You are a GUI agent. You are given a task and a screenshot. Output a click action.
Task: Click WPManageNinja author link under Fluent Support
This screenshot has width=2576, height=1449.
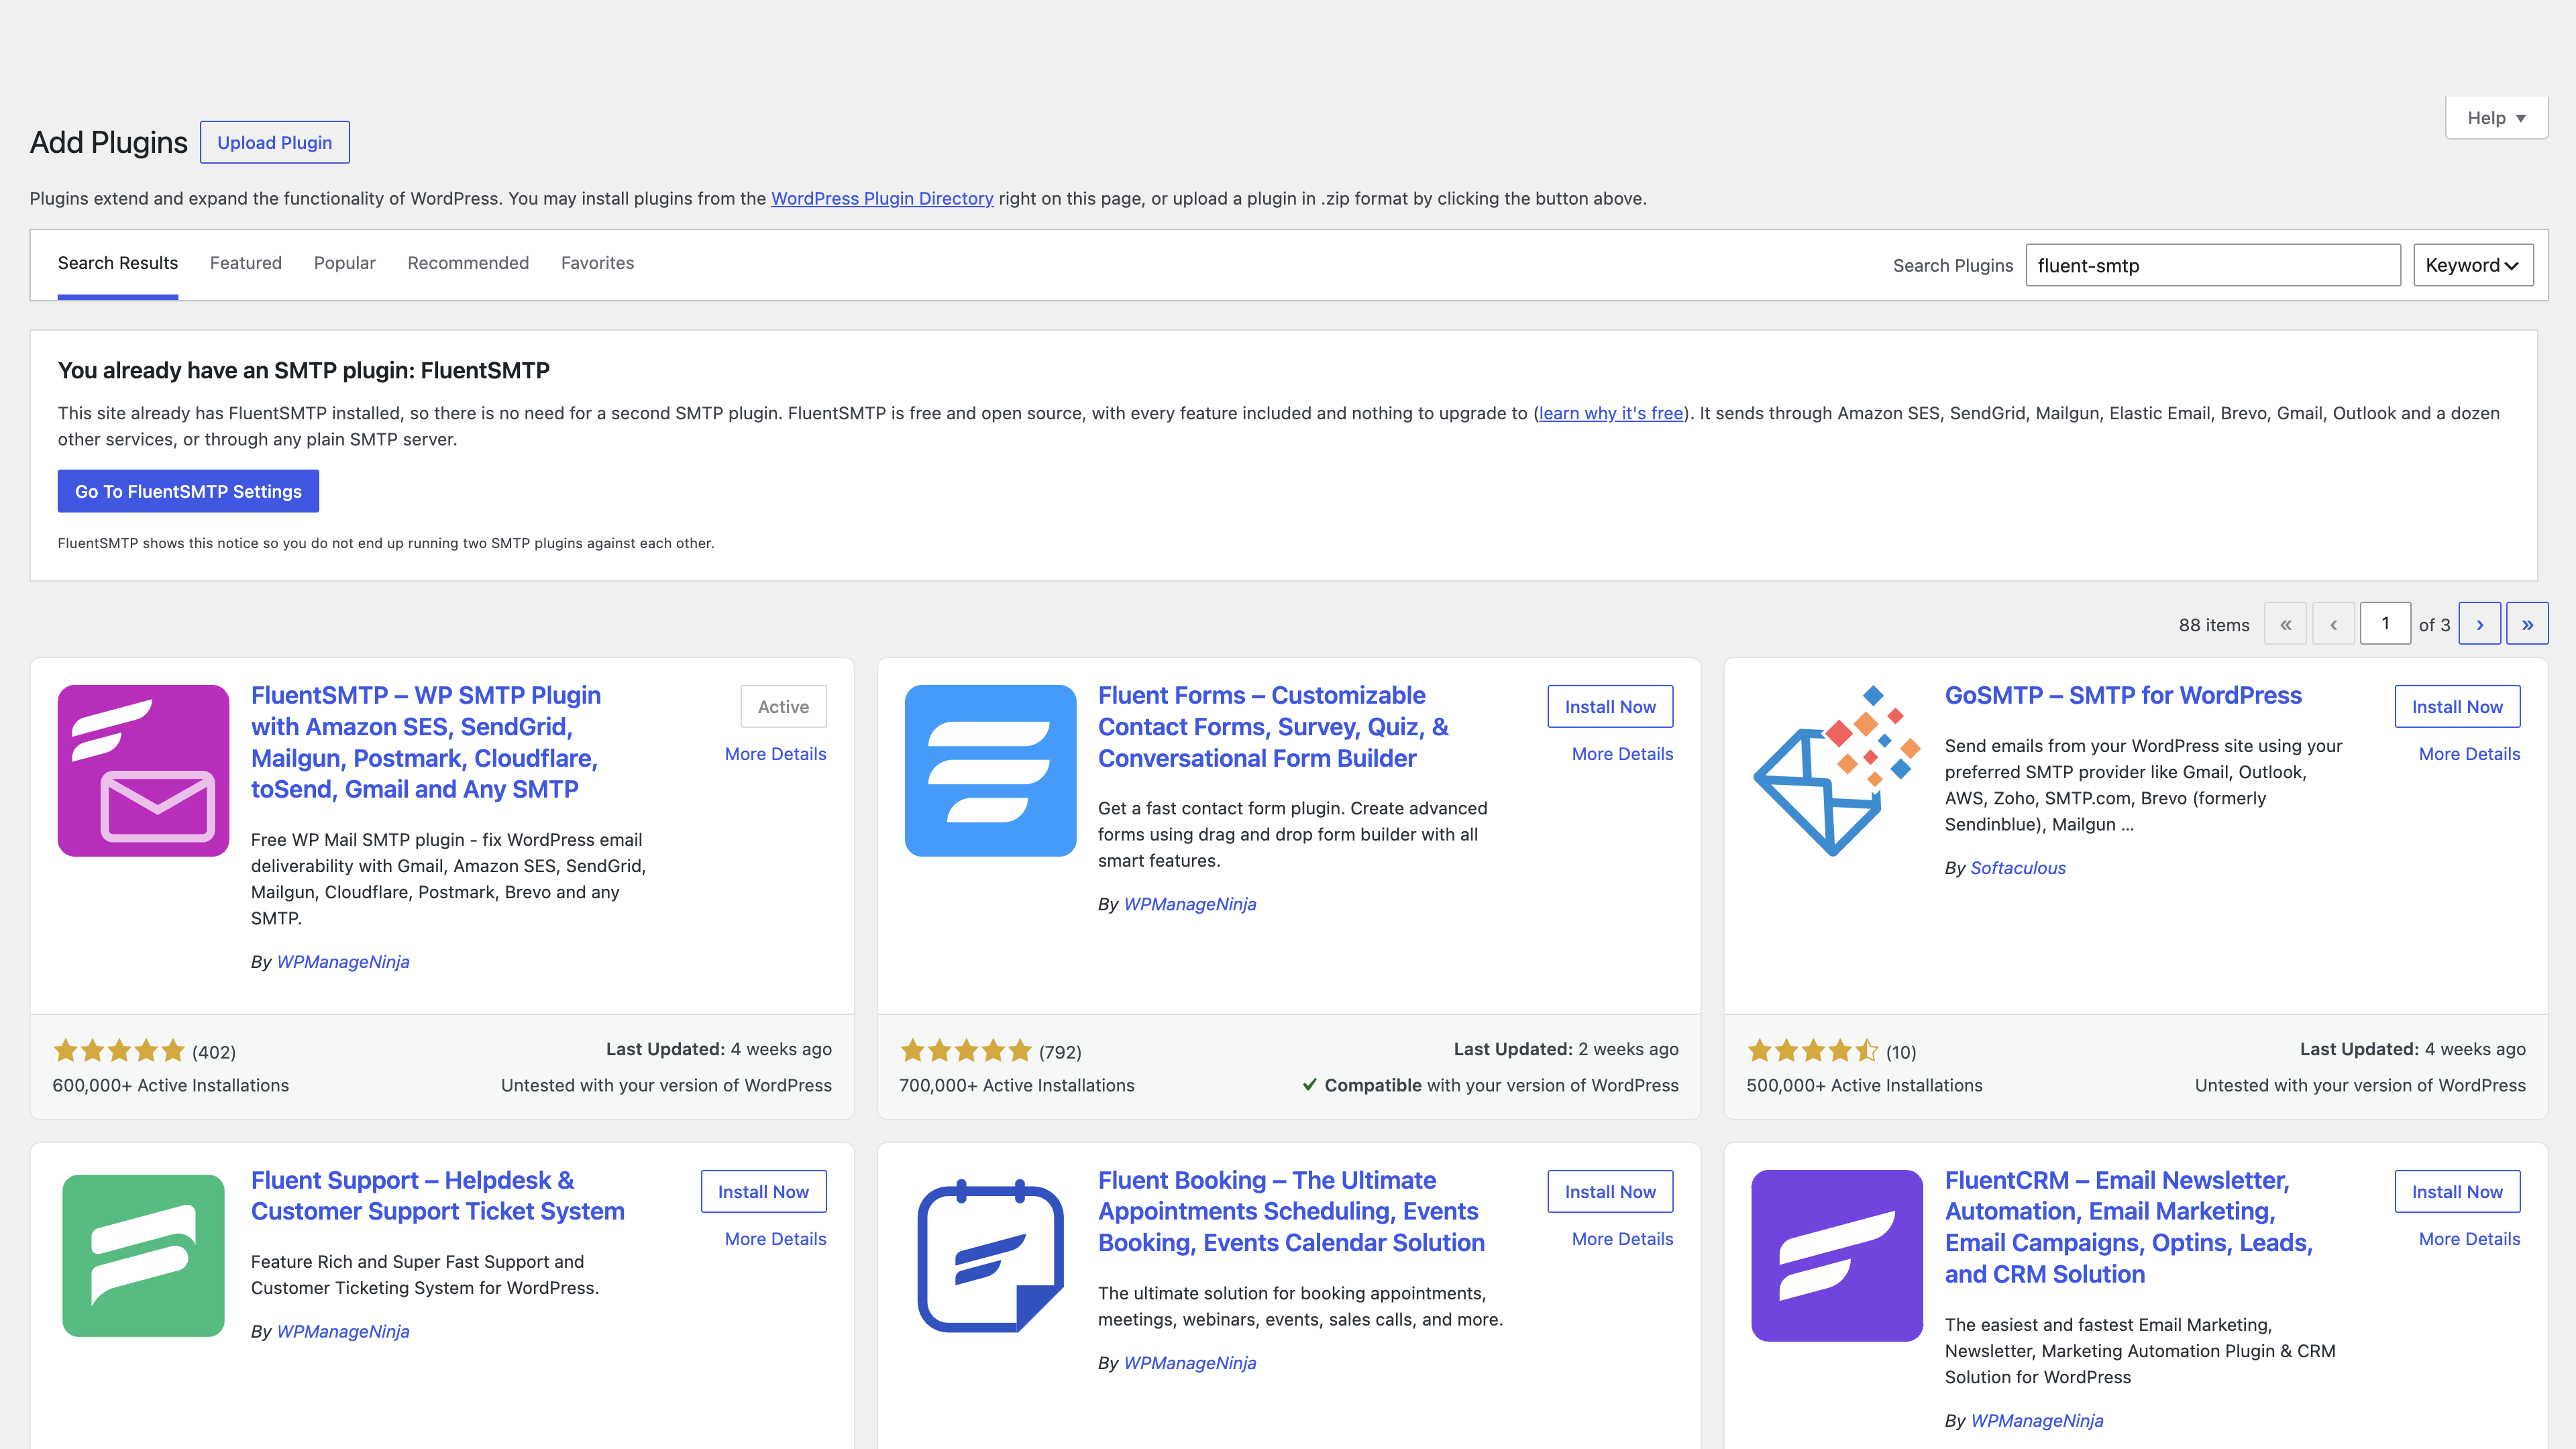tap(343, 1331)
